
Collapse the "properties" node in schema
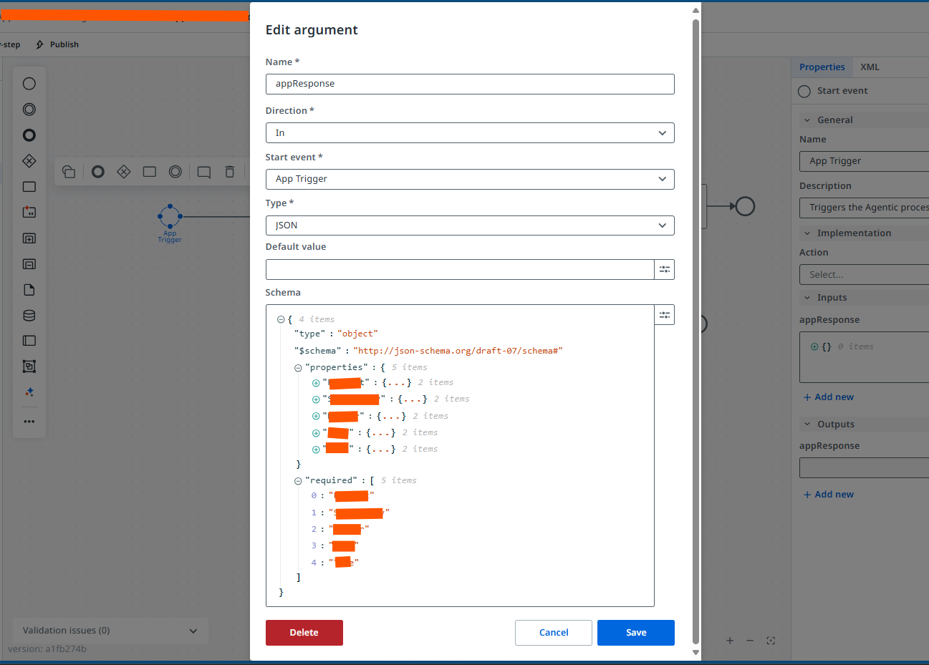click(x=298, y=368)
